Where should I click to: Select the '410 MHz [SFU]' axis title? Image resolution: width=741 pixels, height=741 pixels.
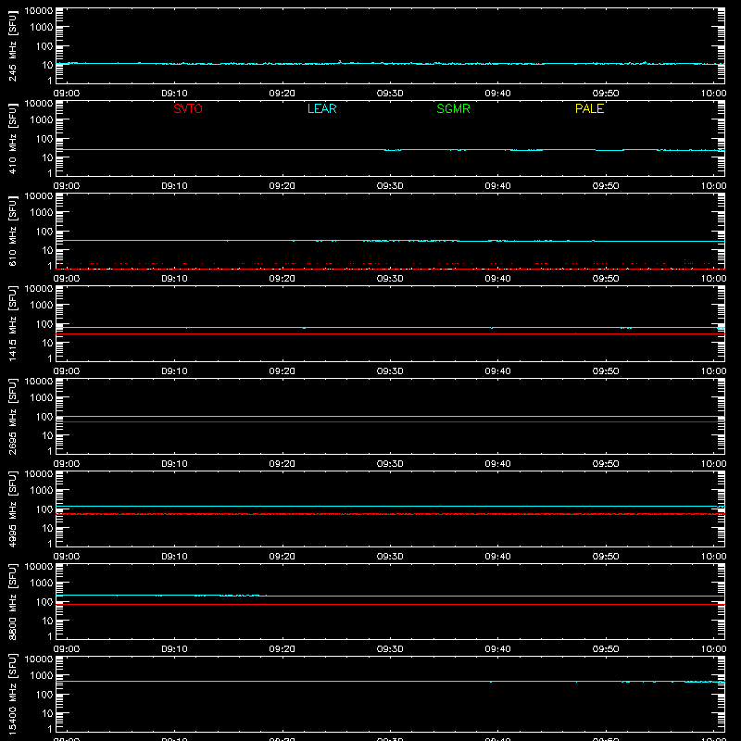pos(12,139)
